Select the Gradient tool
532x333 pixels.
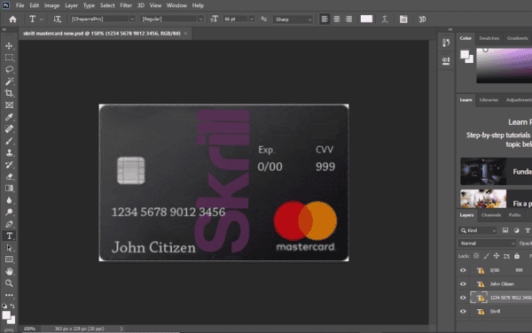[x=9, y=189]
